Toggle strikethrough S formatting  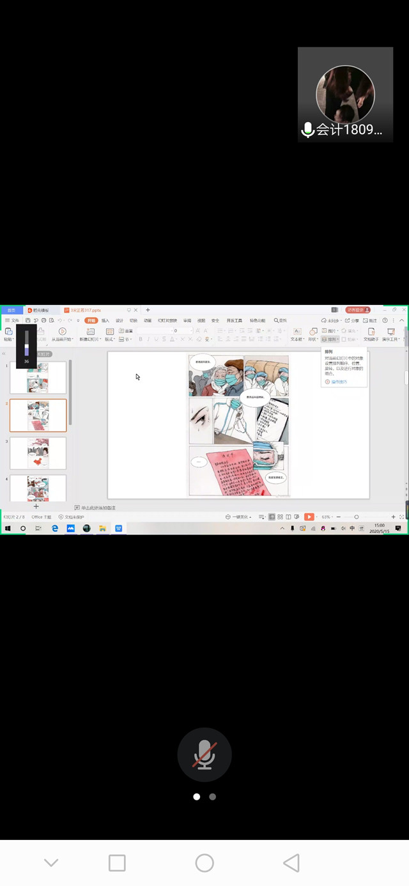point(164,339)
